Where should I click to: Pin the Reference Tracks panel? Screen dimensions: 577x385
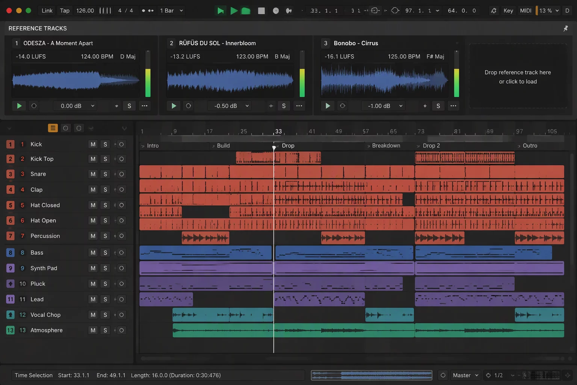pos(566,28)
